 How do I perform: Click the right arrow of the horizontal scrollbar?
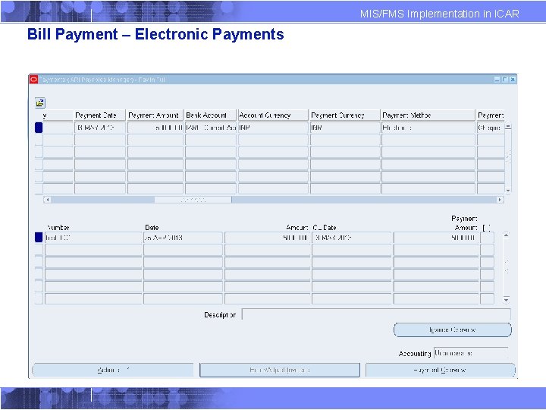[x=500, y=200]
